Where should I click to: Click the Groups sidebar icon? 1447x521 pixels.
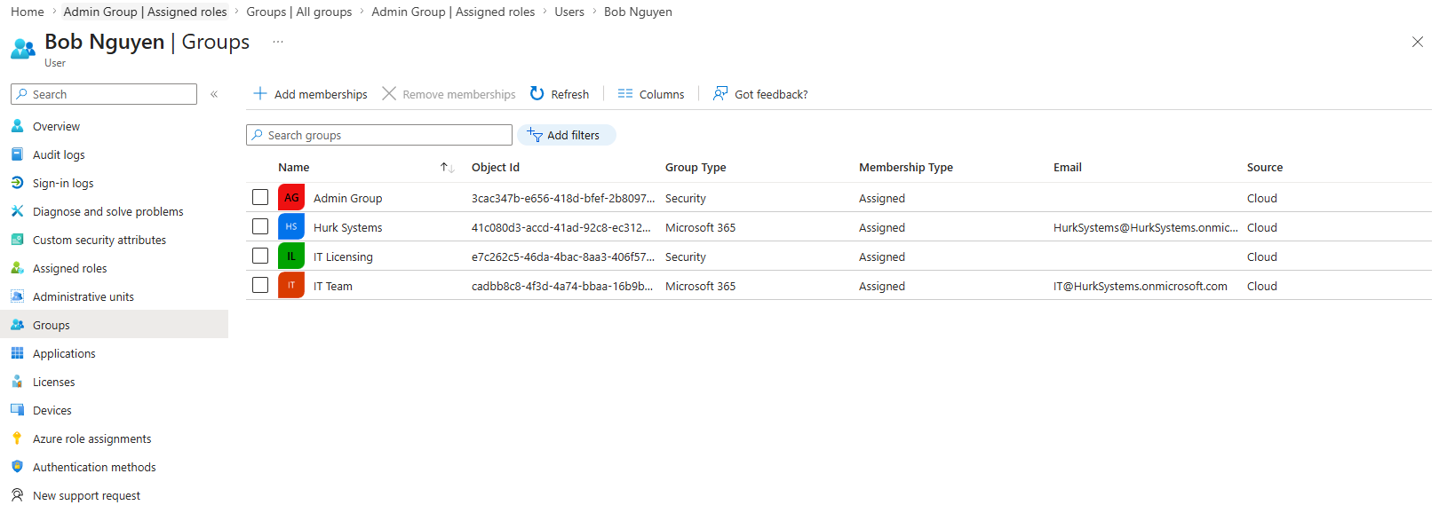point(17,325)
